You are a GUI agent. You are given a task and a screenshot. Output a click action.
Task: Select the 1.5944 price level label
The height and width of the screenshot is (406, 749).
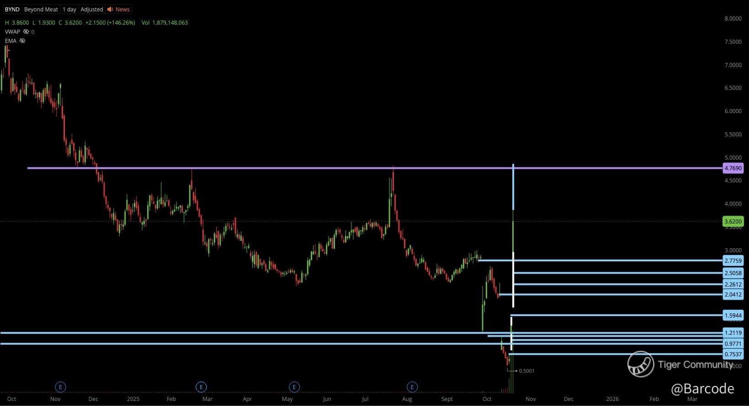(733, 315)
